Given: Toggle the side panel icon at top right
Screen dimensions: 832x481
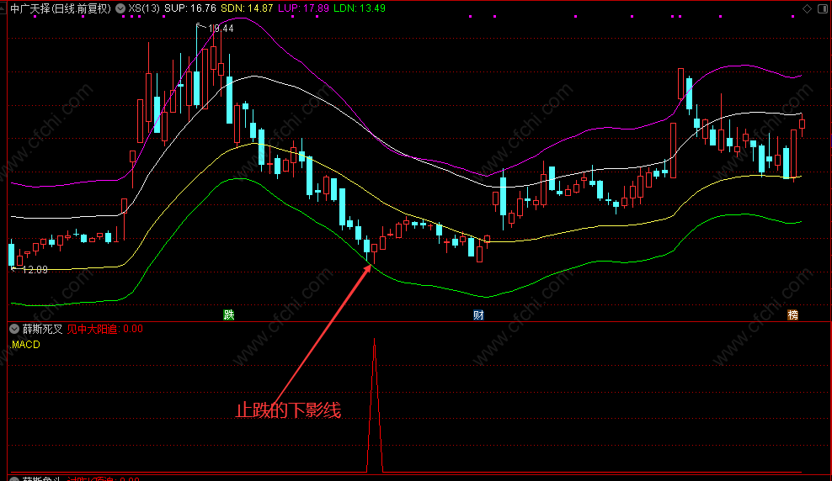Looking at the screenshot, I should tap(823, 8).
